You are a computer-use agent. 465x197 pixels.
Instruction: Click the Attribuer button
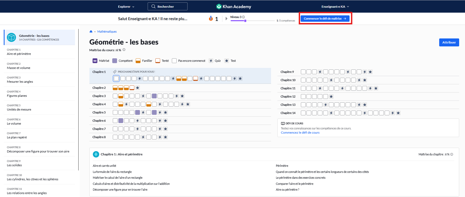(449, 42)
